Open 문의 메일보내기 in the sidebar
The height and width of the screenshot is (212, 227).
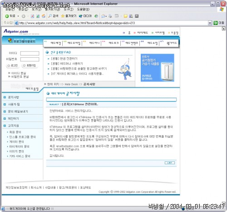[18, 111]
